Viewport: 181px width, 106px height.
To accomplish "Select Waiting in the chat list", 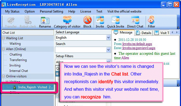I will click(x=15, y=44).
